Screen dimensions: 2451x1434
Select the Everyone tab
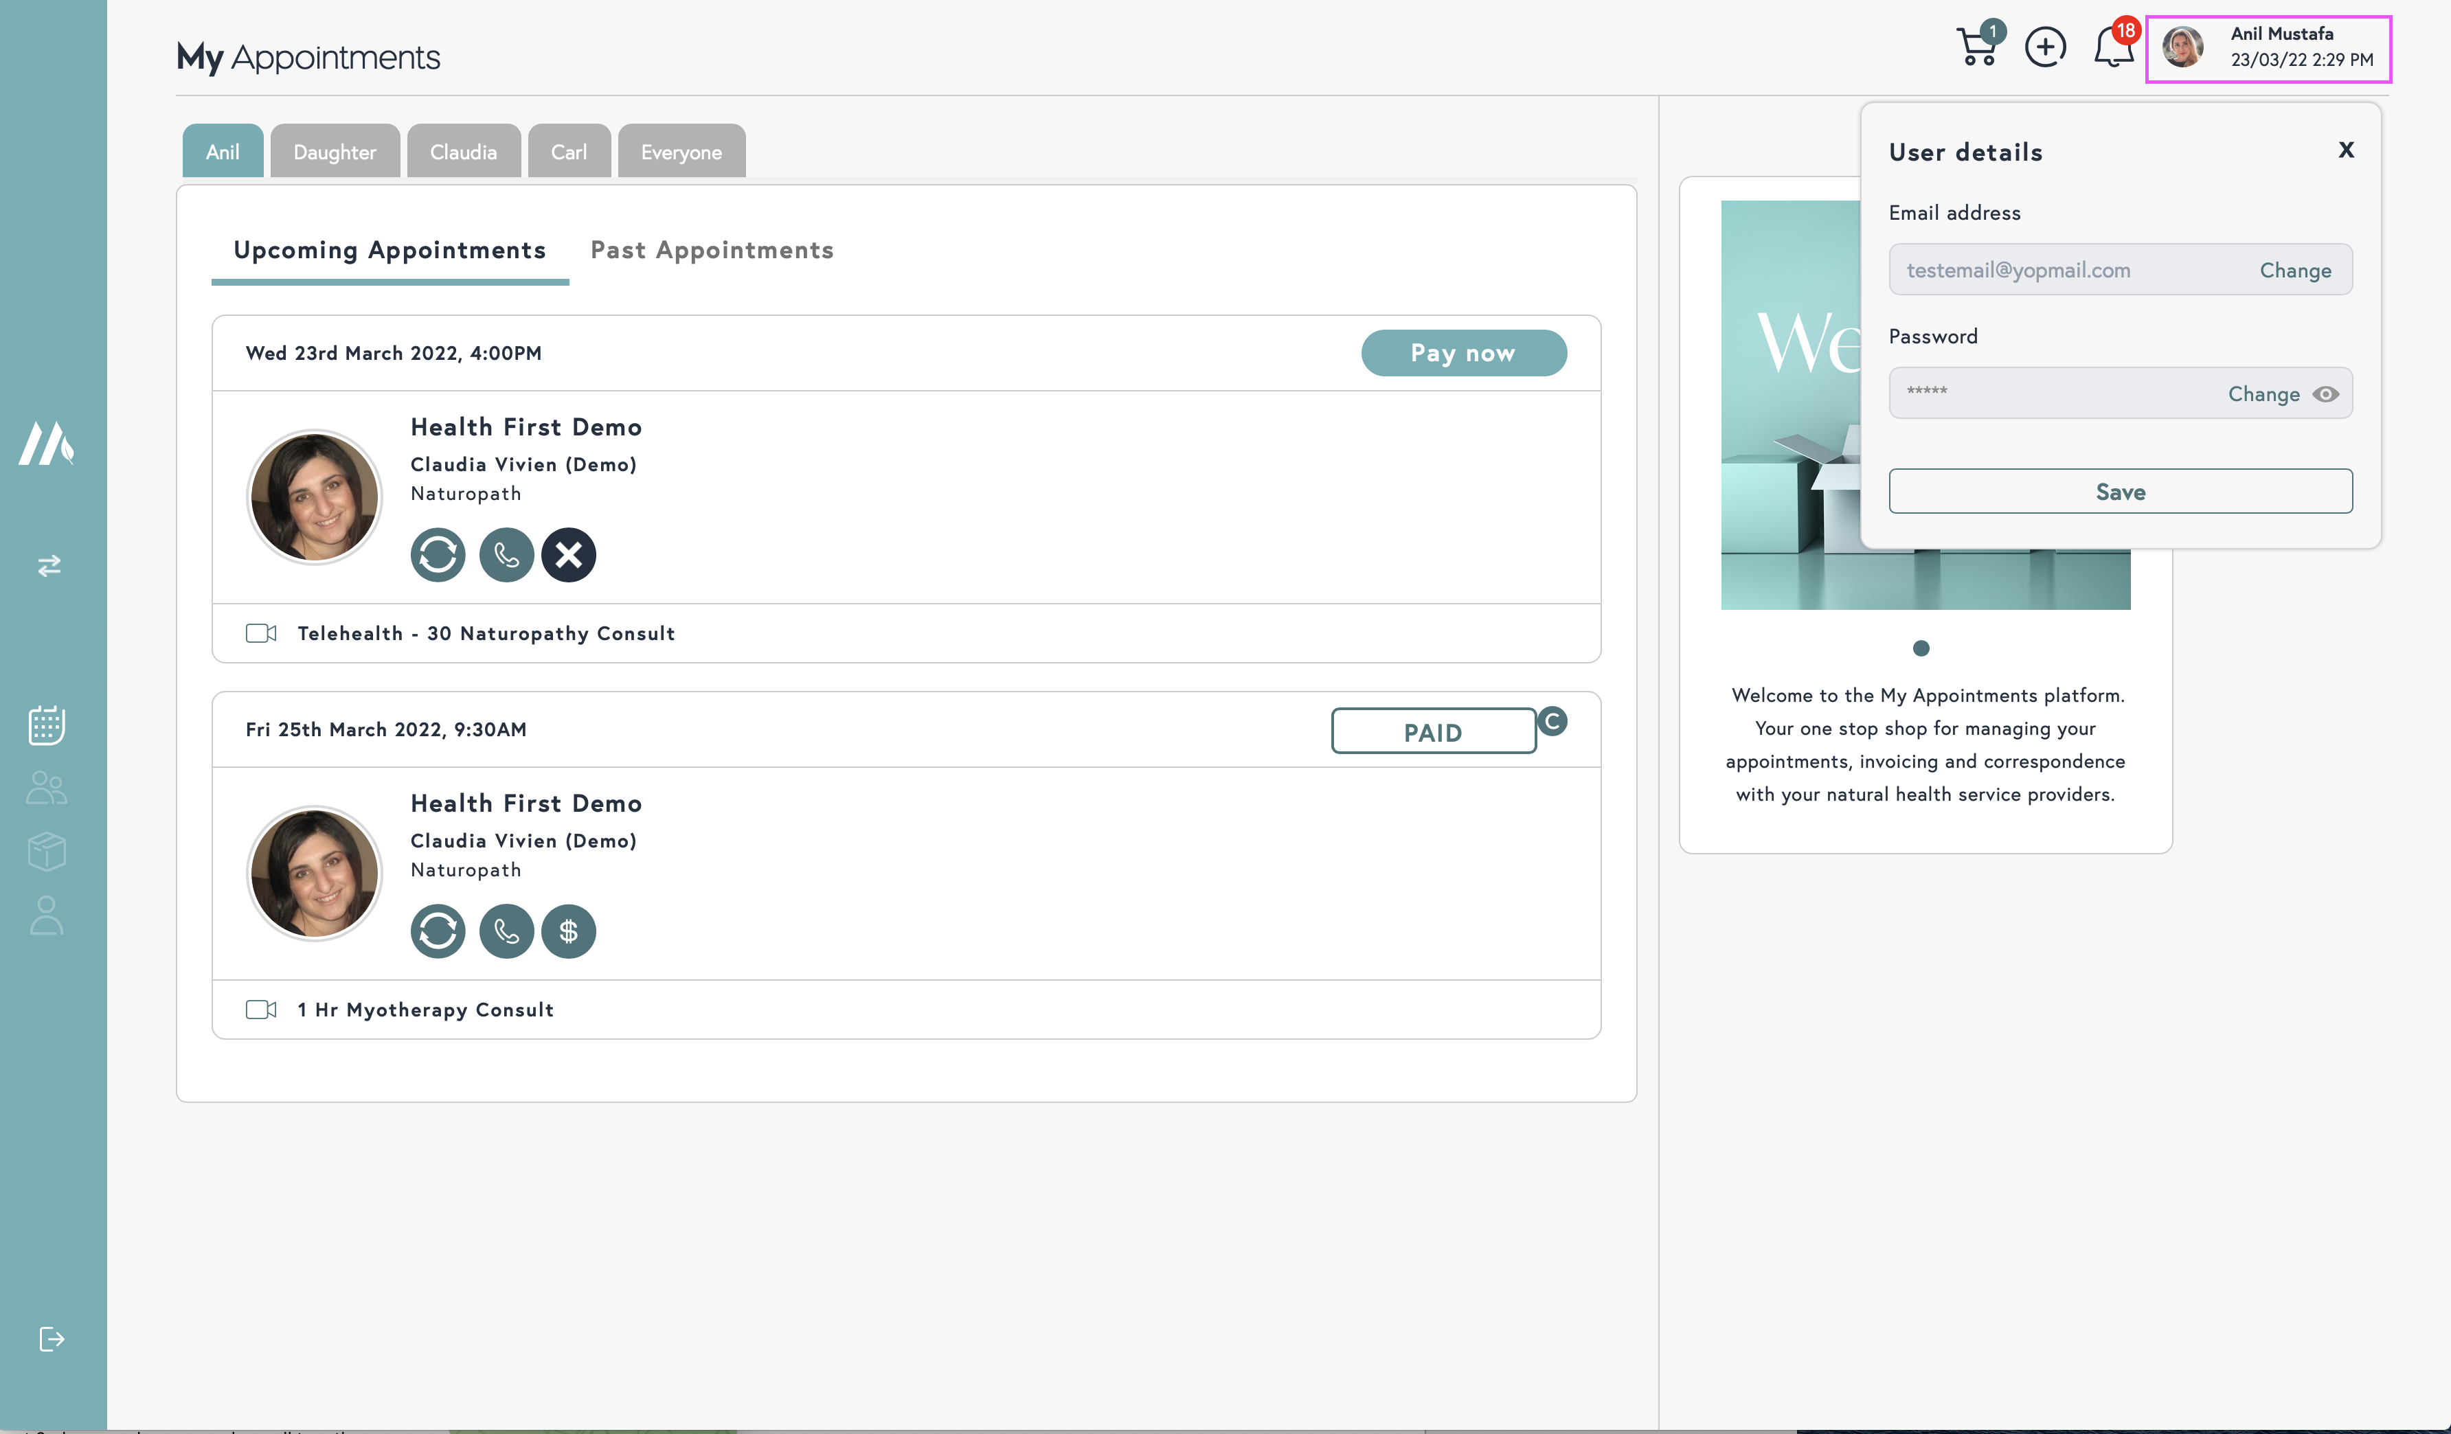point(681,152)
